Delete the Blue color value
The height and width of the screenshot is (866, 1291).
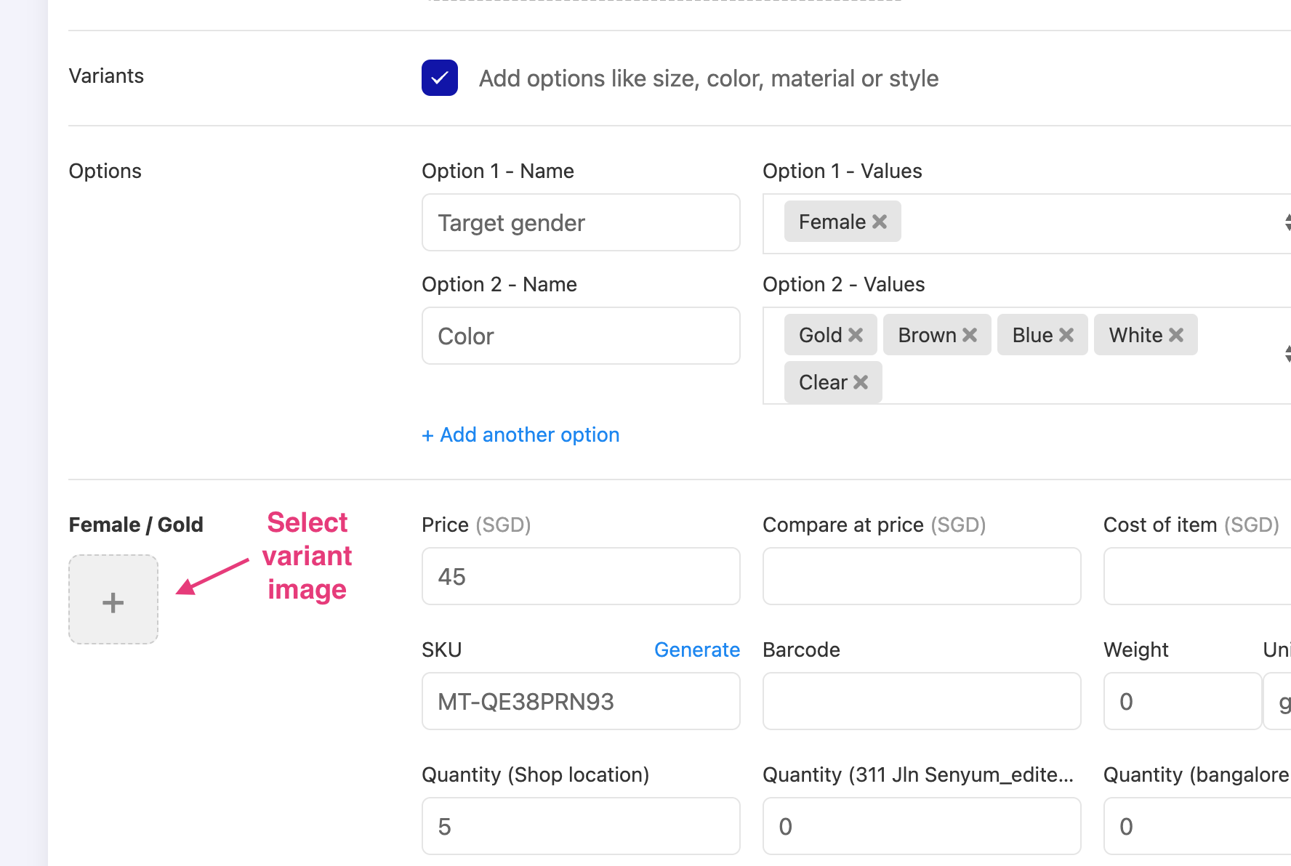click(x=1066, y=335)
